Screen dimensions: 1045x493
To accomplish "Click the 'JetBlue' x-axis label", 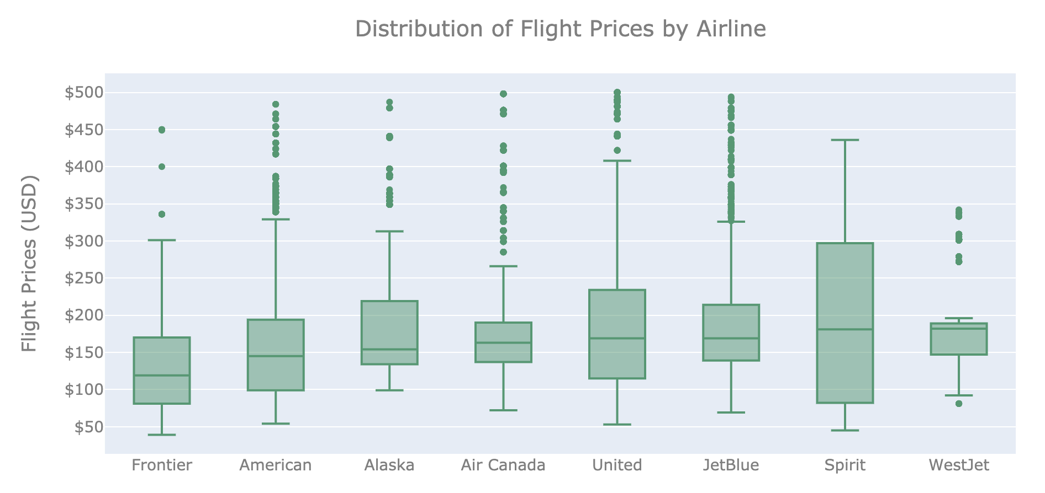I will (731, 465).
